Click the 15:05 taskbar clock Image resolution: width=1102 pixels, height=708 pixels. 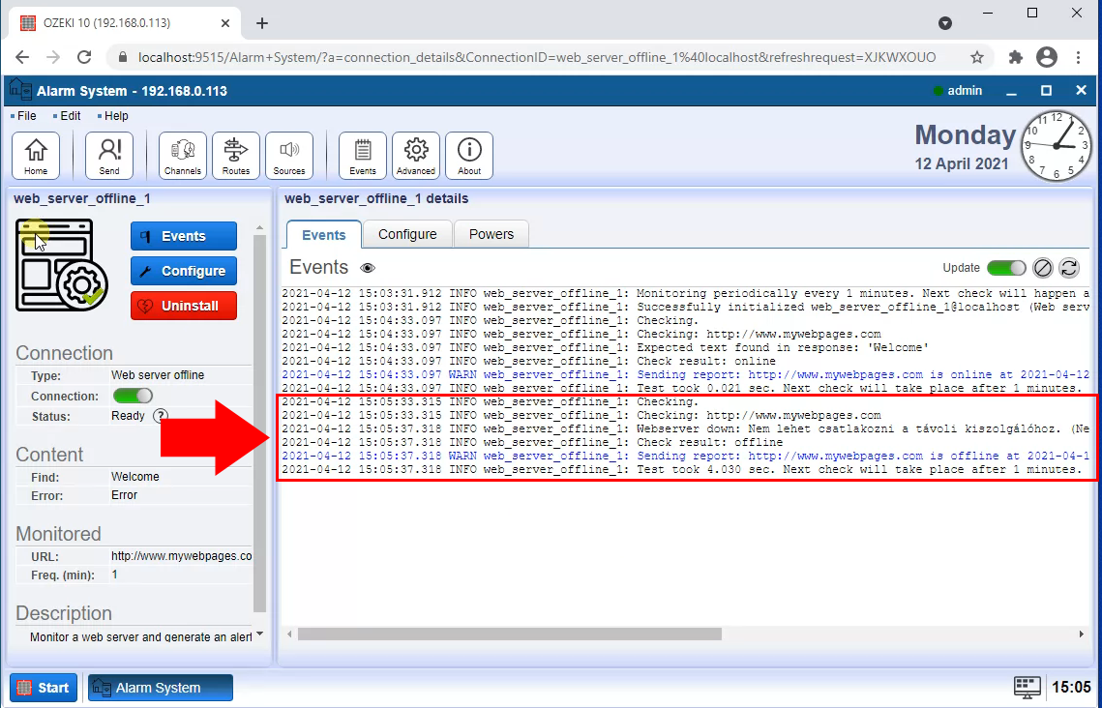[x=1072, y=688]
